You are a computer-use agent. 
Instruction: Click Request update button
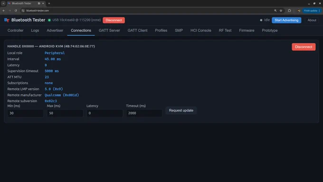181,110
